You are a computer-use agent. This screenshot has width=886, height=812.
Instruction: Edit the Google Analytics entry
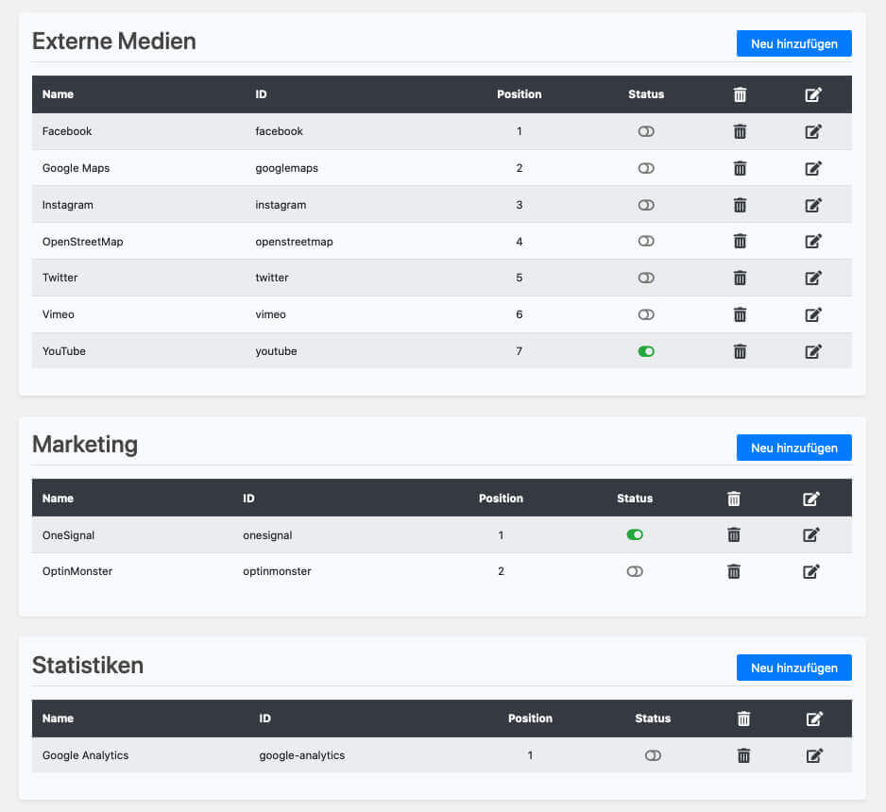point(814,755)
